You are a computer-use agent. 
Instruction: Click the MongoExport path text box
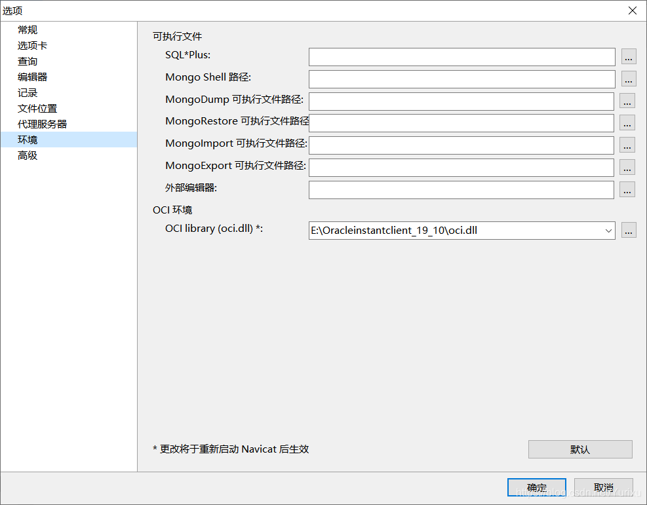(461, 168)
